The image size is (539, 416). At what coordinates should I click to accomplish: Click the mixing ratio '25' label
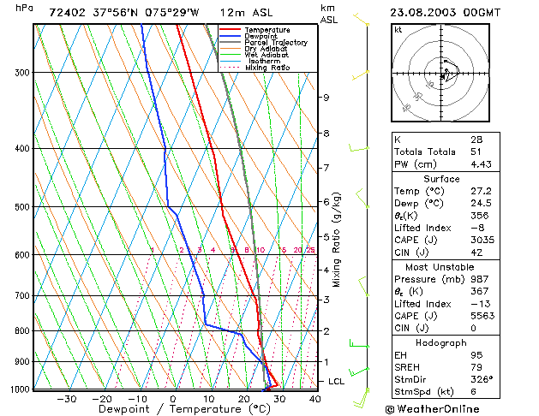click(310, 250)
